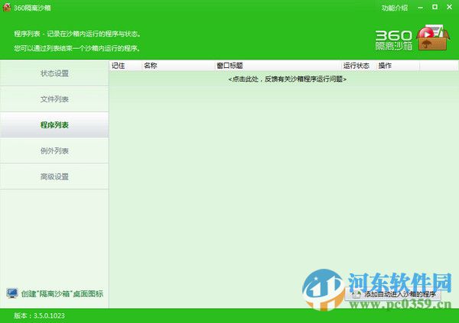Viewport: 459px width, 323px height.
Task: Maximize the 360隔离沙箱 window
Action: click(x=435, y=7)
